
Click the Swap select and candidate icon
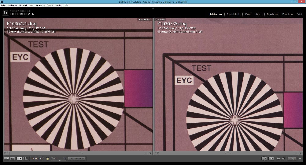(x=264, y=159)
